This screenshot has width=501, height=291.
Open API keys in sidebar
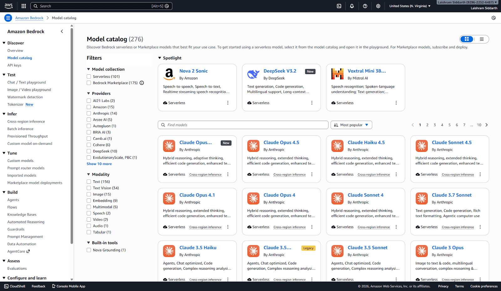tap(14, 65)
